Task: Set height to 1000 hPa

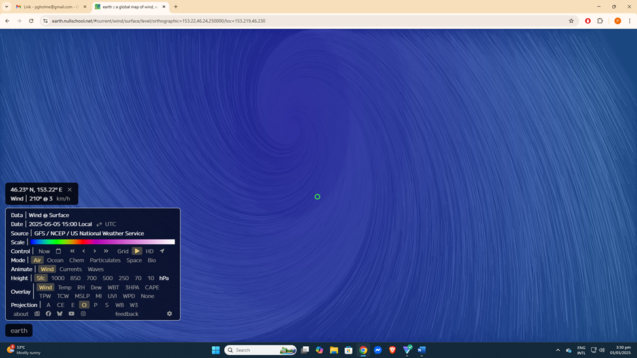Action: (57, 278)
